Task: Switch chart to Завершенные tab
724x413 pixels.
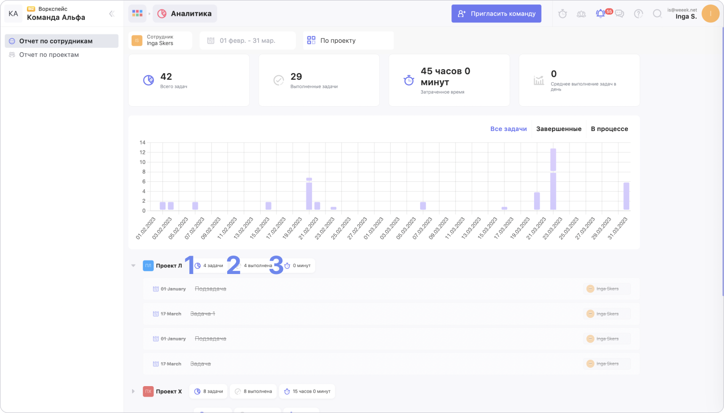Action: tap(559, 129)
